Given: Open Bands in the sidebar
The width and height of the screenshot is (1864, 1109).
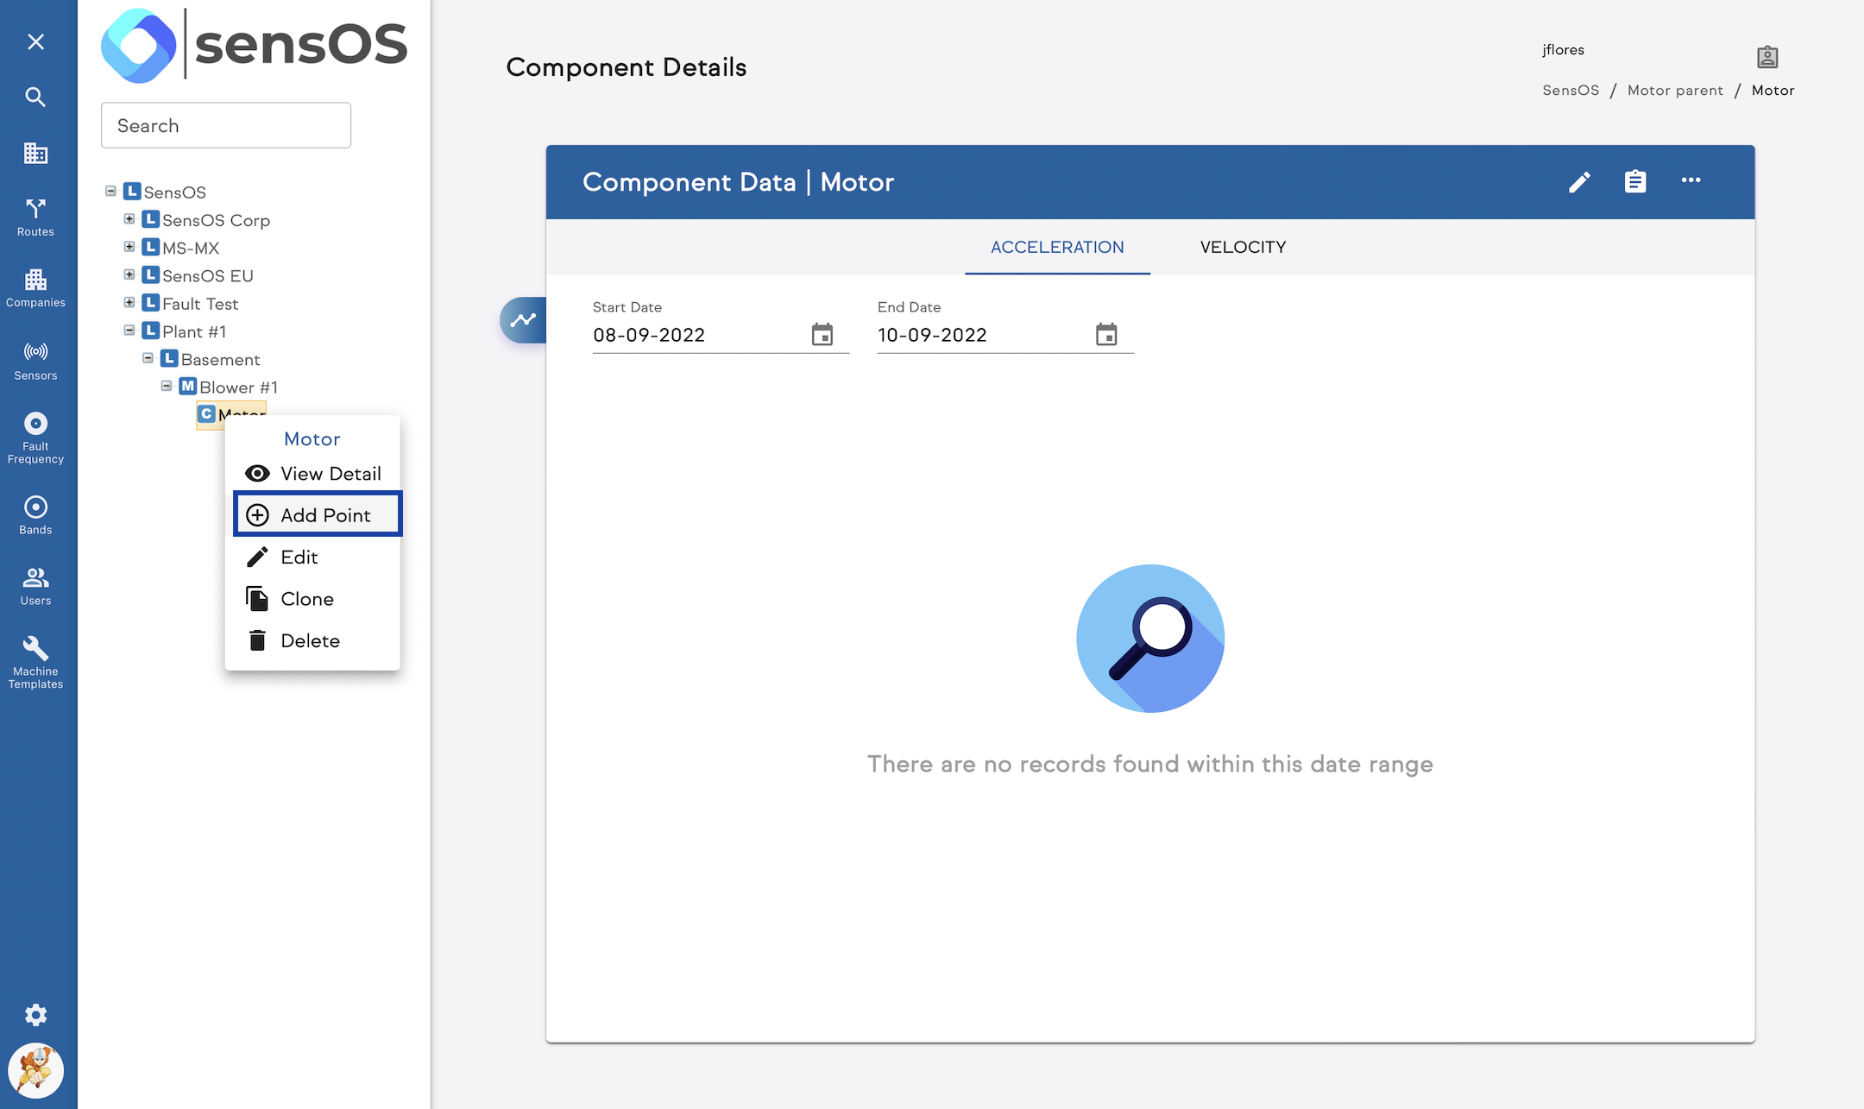Looking at the screenshot, I should 35,515.
